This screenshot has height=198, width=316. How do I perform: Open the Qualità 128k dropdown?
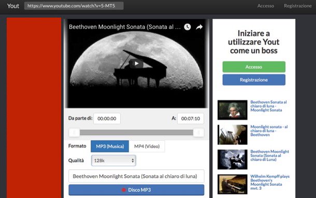113,161
